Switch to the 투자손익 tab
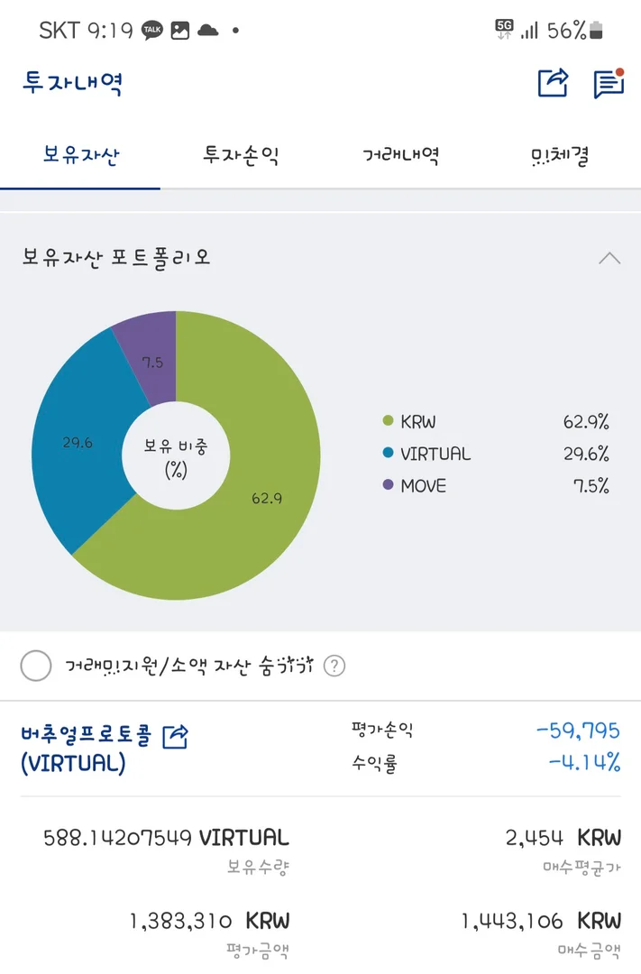 click(x=241, y=156)
